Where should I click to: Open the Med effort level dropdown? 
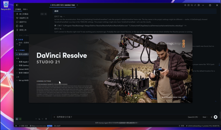[205, 117]
